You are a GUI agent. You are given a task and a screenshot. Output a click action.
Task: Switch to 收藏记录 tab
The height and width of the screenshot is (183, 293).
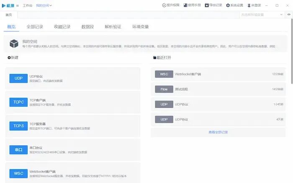click(62, 27)
